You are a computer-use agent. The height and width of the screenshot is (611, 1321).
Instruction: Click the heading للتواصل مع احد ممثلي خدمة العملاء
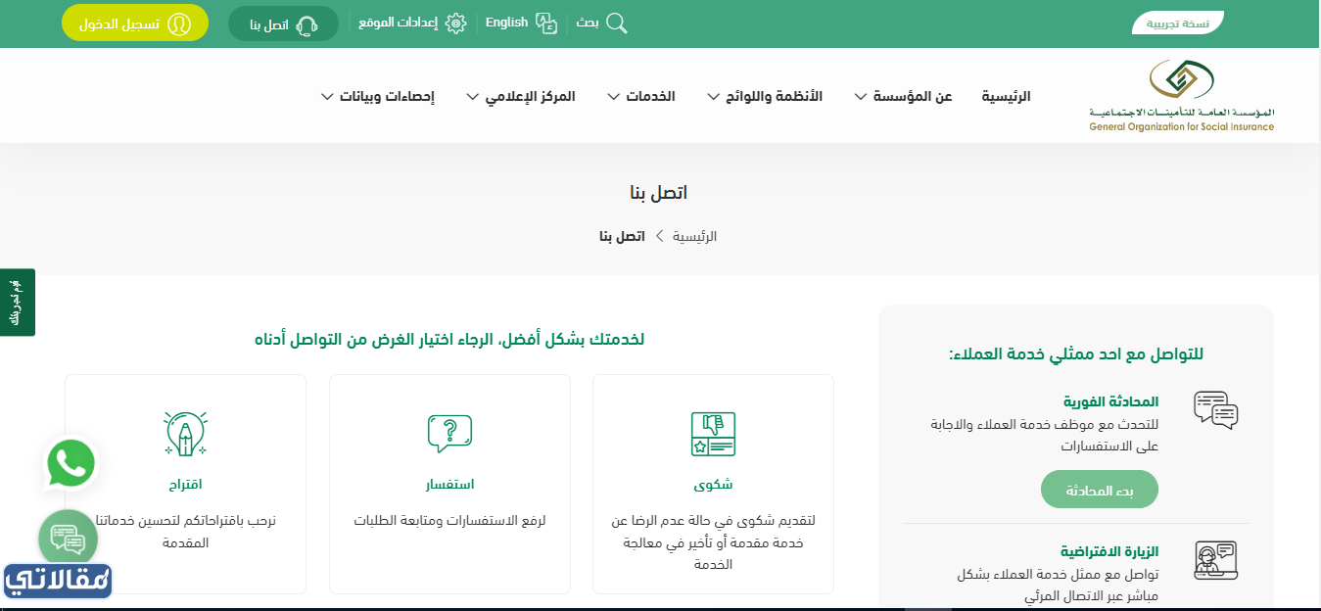[x=1076, y=353]
